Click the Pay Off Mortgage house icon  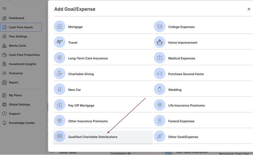coord(59,105)
